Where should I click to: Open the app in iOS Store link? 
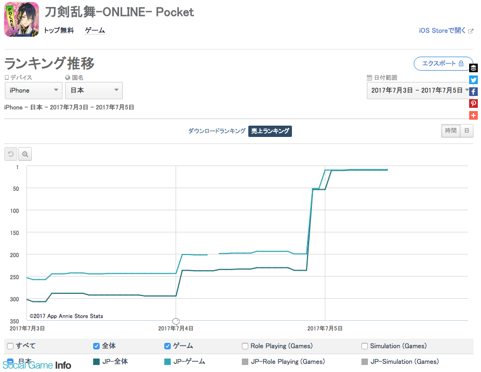[442, 30]
